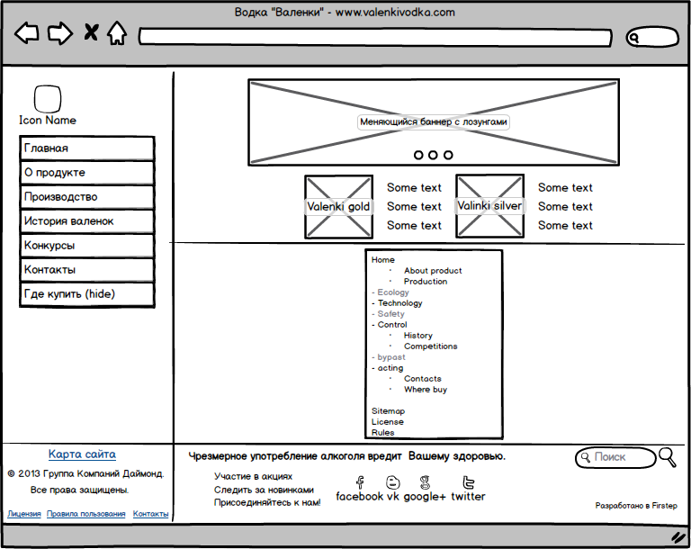691x549 pixels.
Task: Click the window resize grip icon
Action: coord(678,536)
